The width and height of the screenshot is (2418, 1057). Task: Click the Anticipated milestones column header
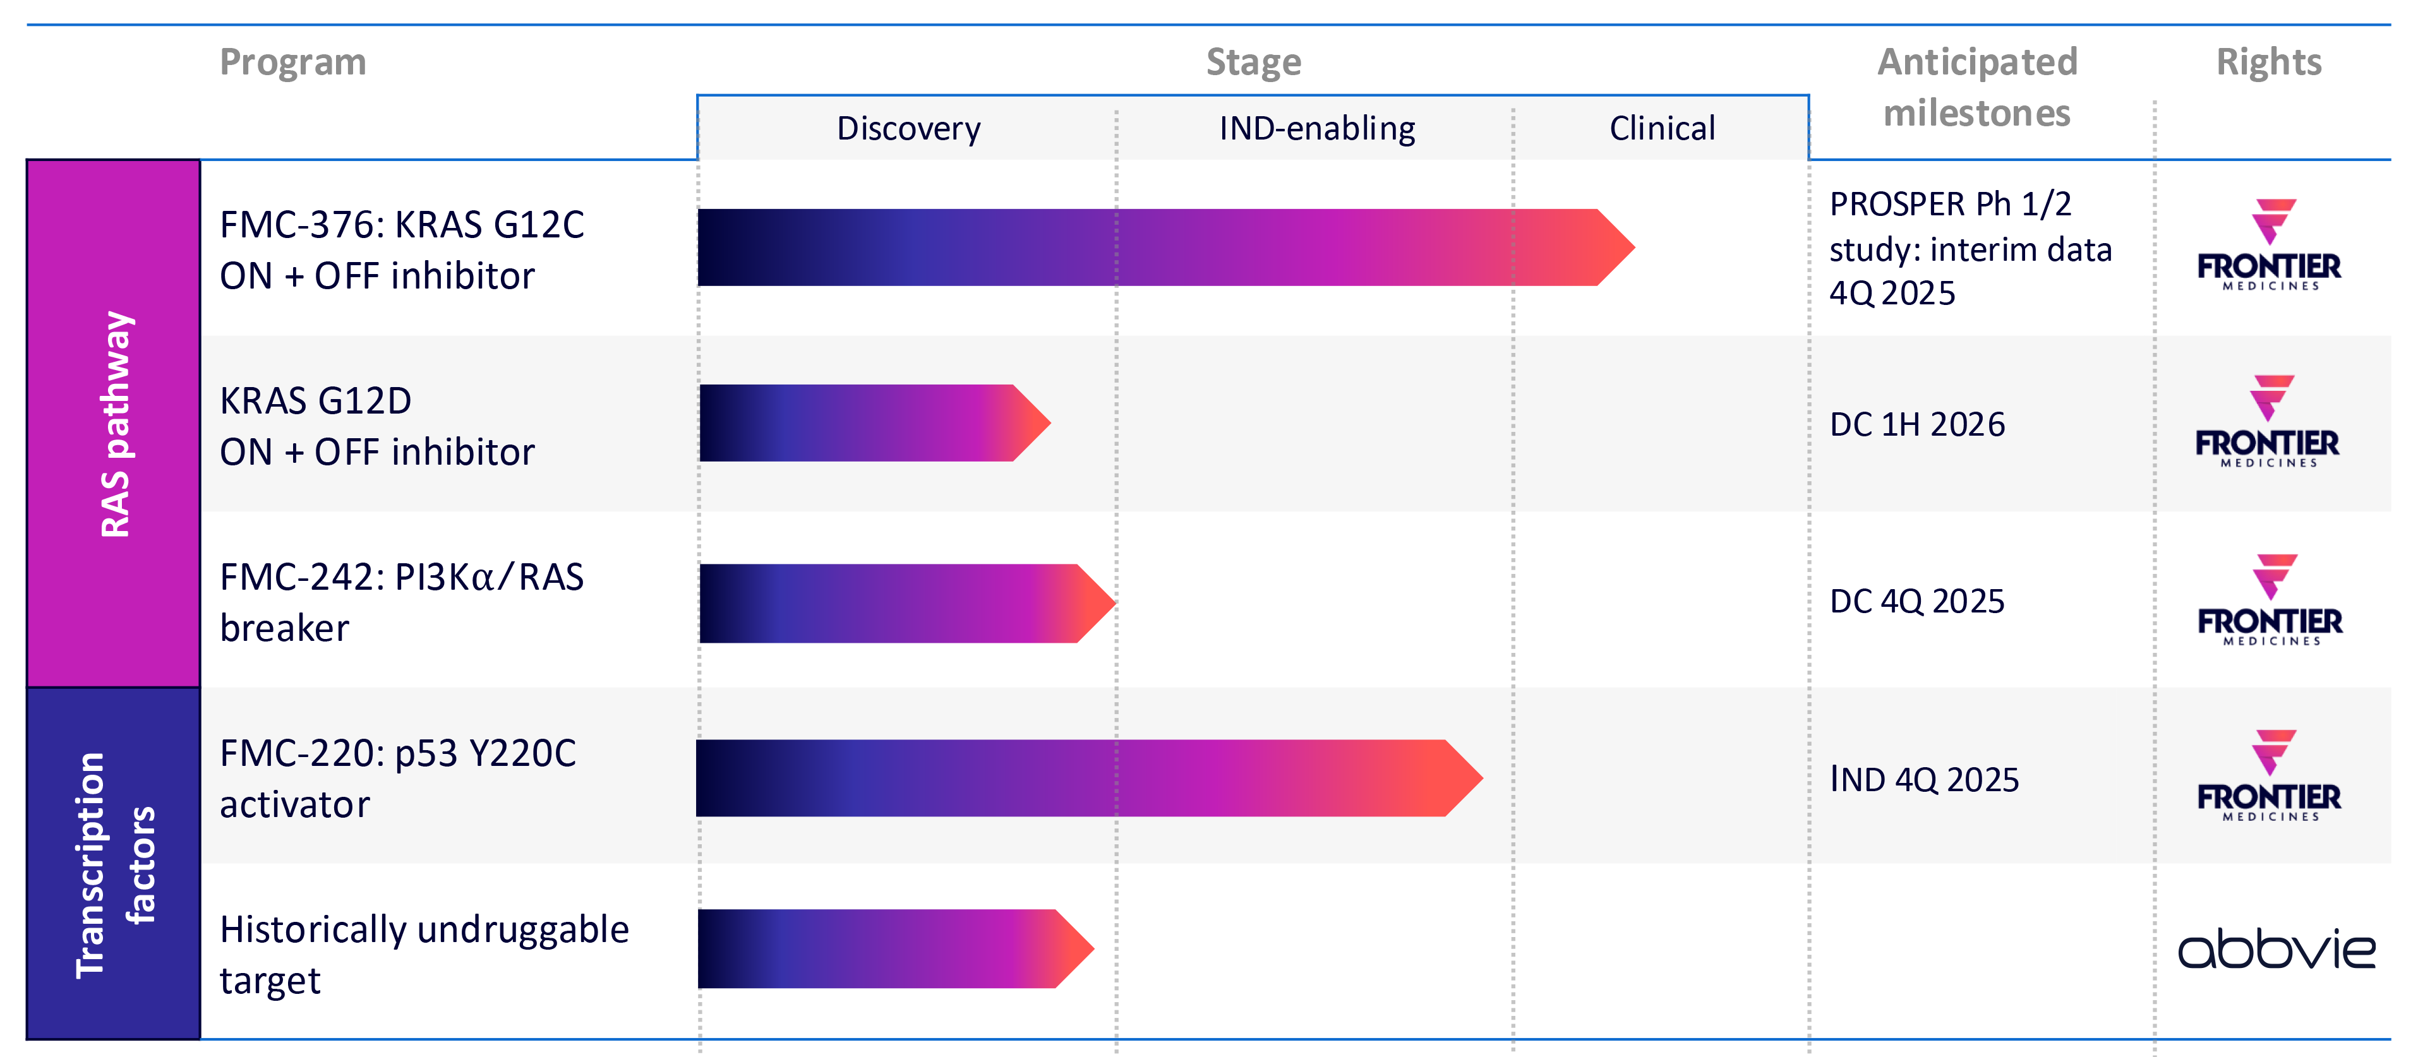1977,87
